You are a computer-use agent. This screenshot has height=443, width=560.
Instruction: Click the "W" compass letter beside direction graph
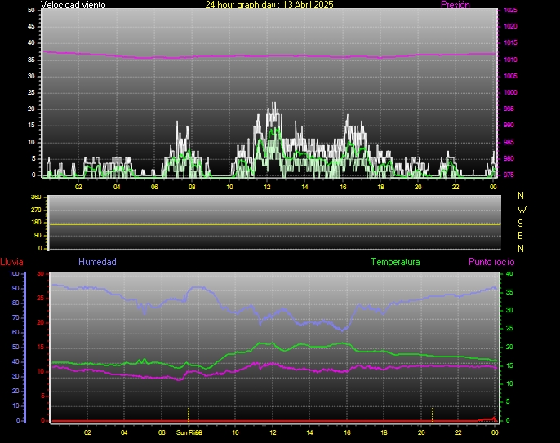tap(522, 209)
